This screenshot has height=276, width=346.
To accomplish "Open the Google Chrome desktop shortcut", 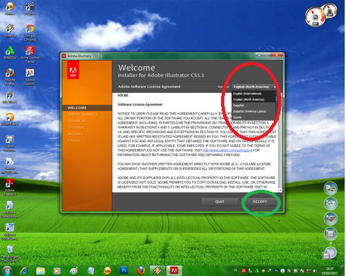I will (30, 33).
